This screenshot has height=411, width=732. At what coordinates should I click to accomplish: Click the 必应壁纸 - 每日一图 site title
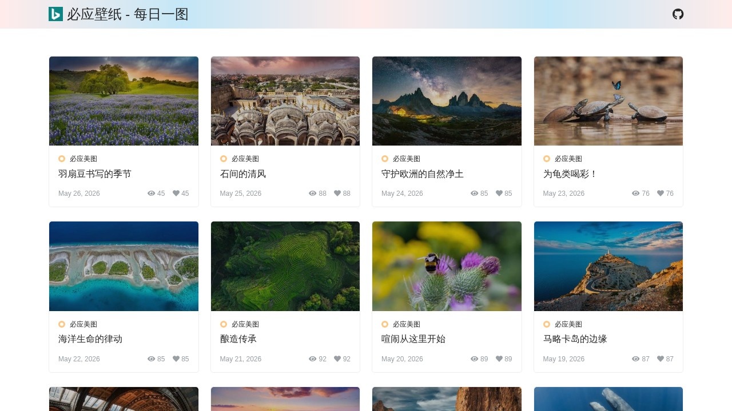click(128, 14)
